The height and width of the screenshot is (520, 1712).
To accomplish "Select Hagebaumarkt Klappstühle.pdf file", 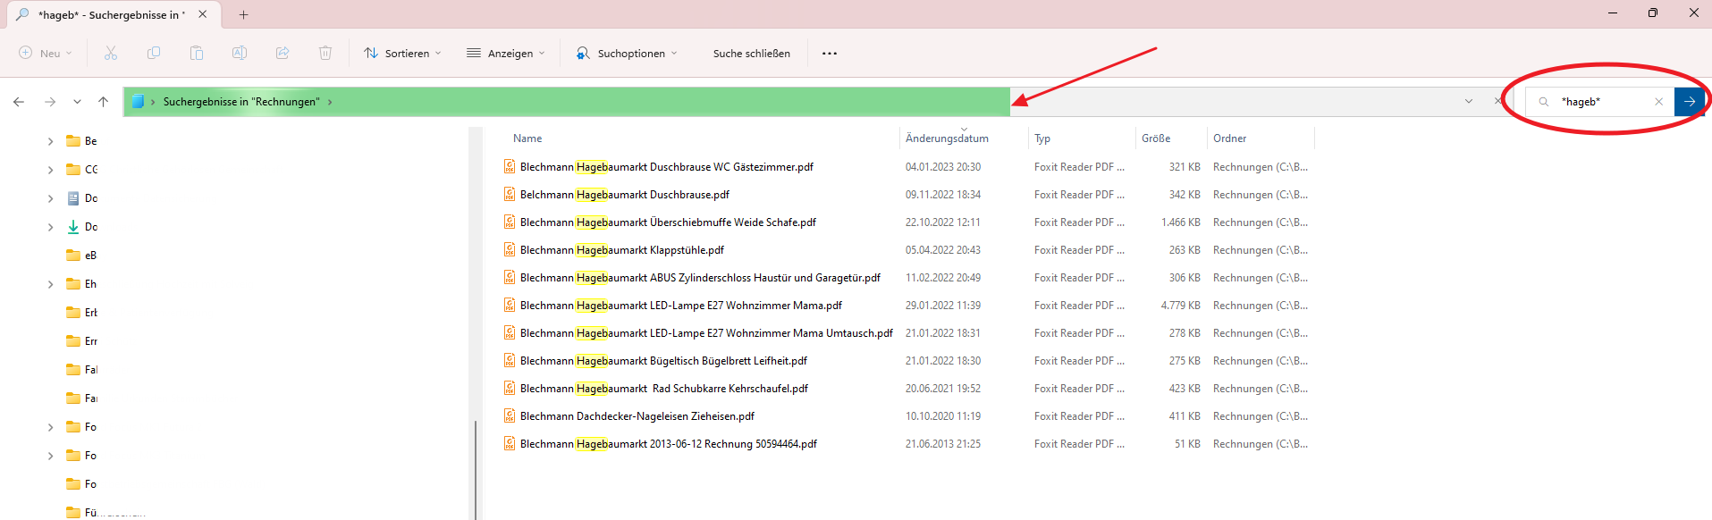I will (x=622, y=250).
